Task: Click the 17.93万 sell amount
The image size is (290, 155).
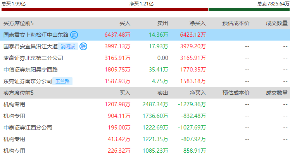Action: coord(159,46)
